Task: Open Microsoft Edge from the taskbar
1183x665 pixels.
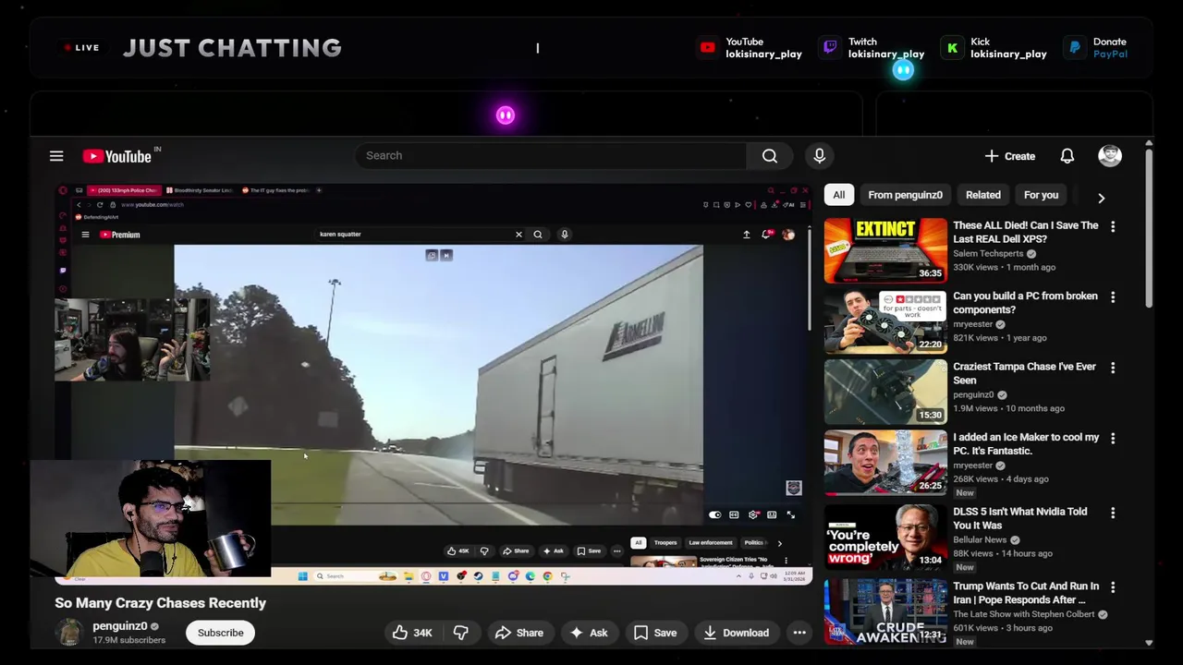Action: (530, 576)
